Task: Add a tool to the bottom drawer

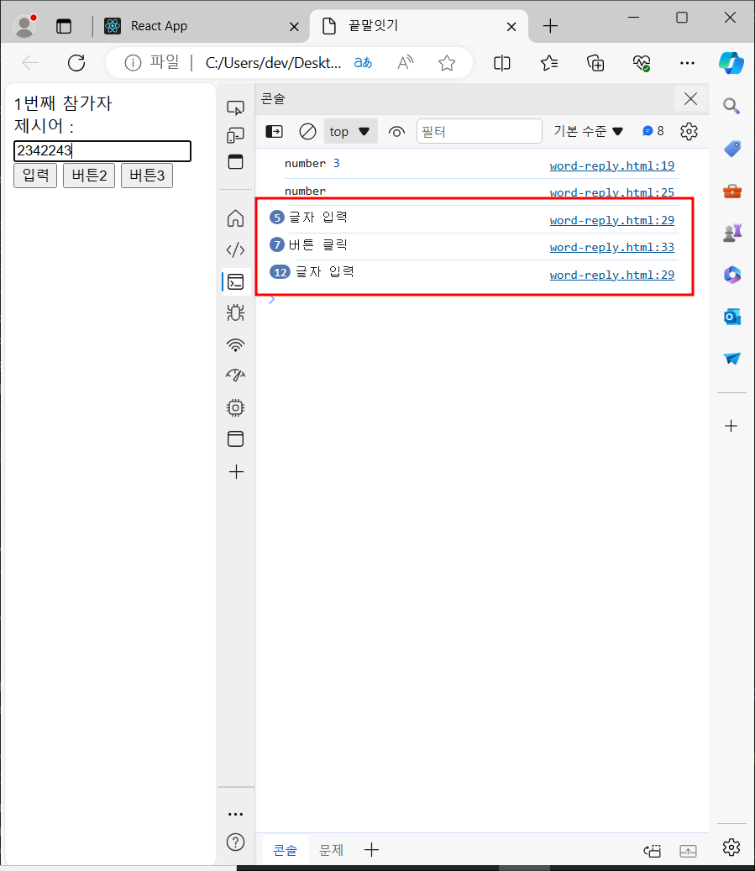Action: click(371, 849)
